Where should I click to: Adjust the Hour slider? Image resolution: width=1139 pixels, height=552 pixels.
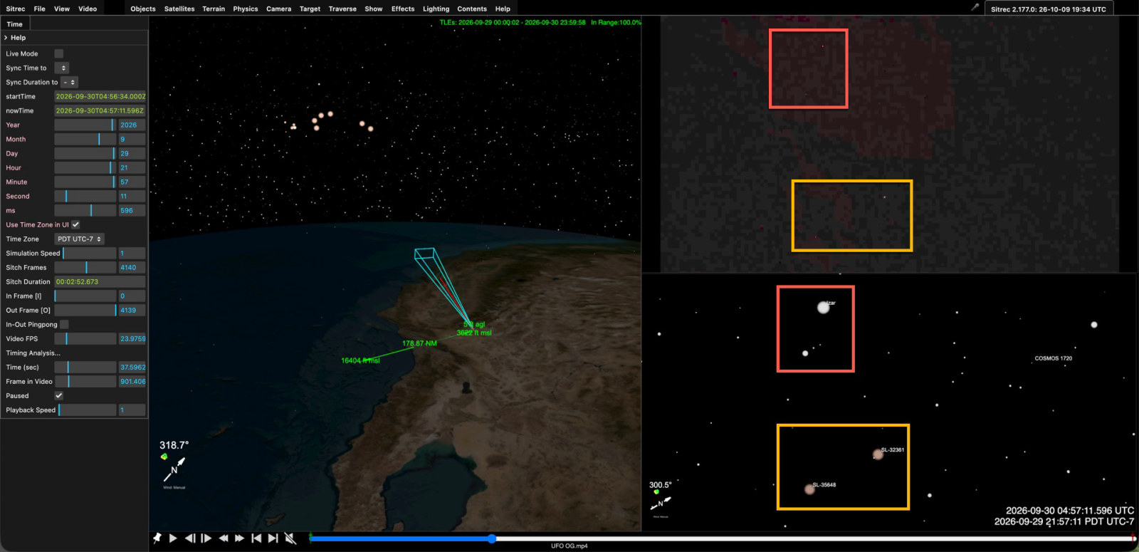coord(85,167)
